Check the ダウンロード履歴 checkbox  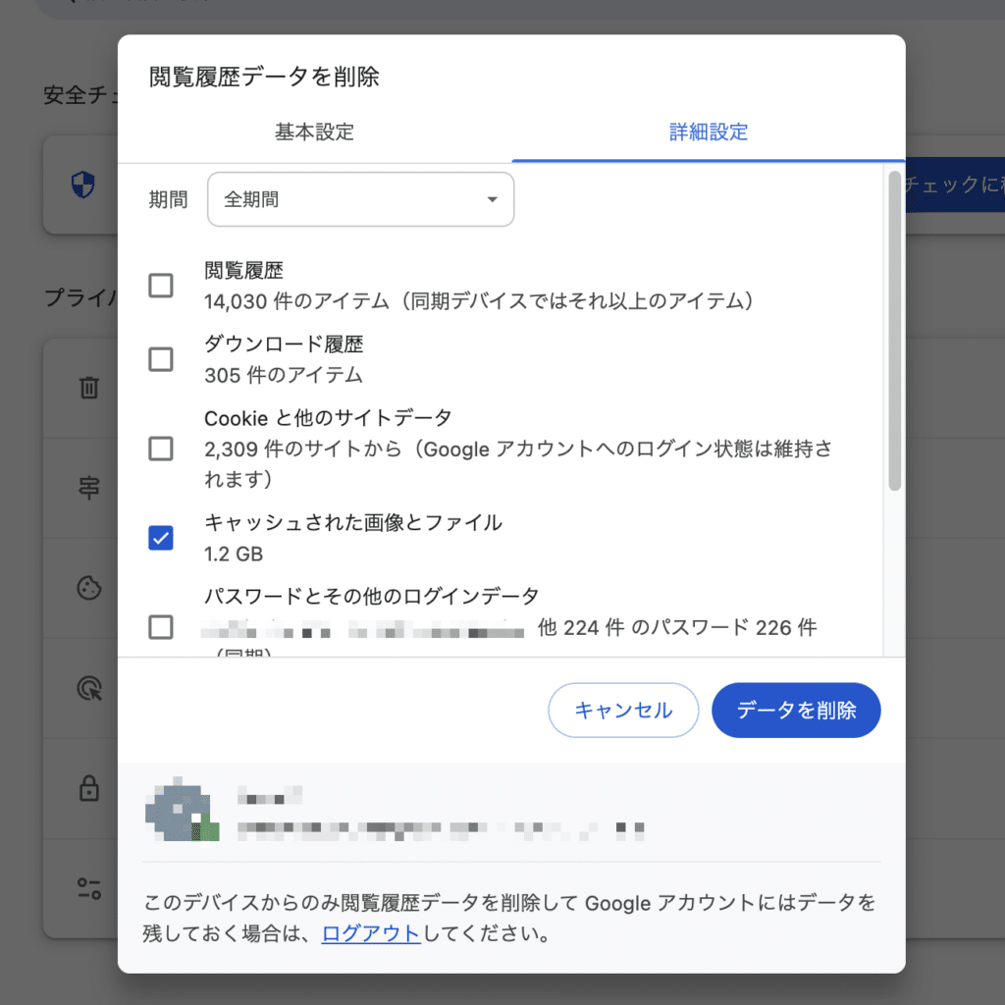(161, 359)
